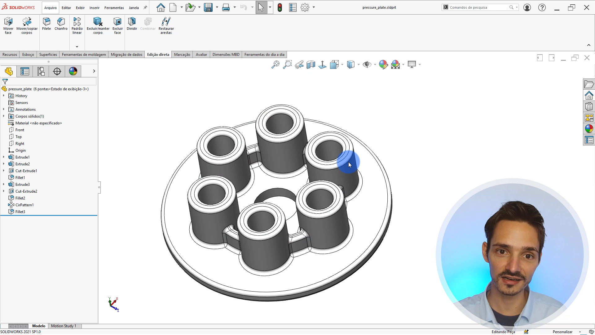Open Design Library in task pane
Image resolution: width=595 pixels, height=335 pixels.
(x=589, y=106)
